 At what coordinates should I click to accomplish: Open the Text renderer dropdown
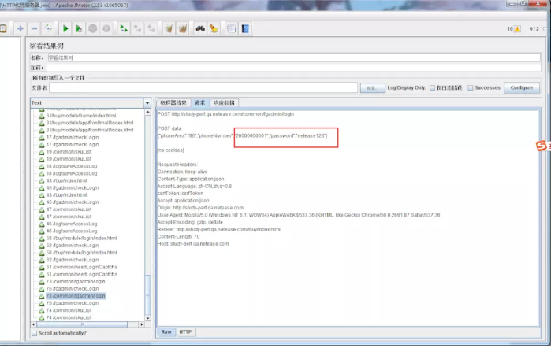pos(147,103)
